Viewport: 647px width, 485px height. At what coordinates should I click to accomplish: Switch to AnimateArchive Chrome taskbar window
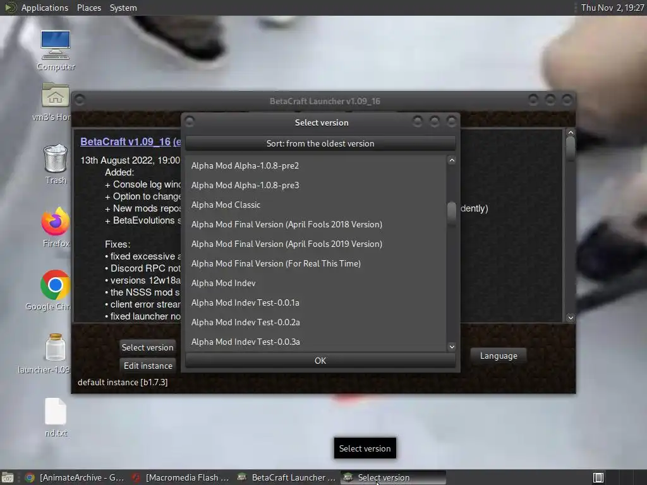pos(75,477)
